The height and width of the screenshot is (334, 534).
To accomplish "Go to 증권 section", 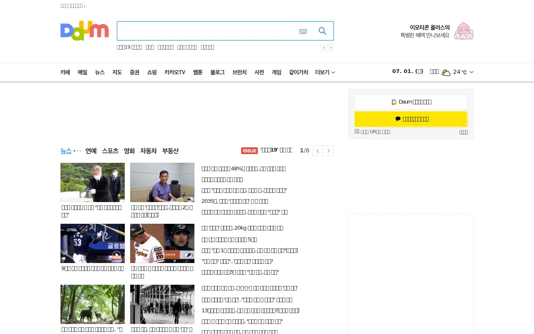I will tap(134, 72).
